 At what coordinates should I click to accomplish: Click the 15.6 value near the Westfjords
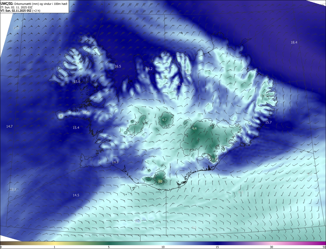click(x=77, y=81)
